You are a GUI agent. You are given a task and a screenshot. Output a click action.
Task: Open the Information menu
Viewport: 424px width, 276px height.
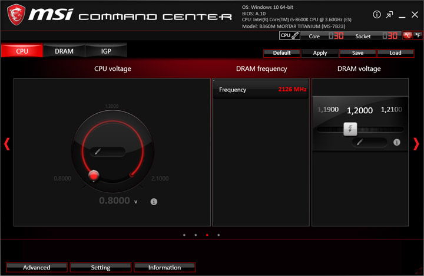(x=164, y=267)
